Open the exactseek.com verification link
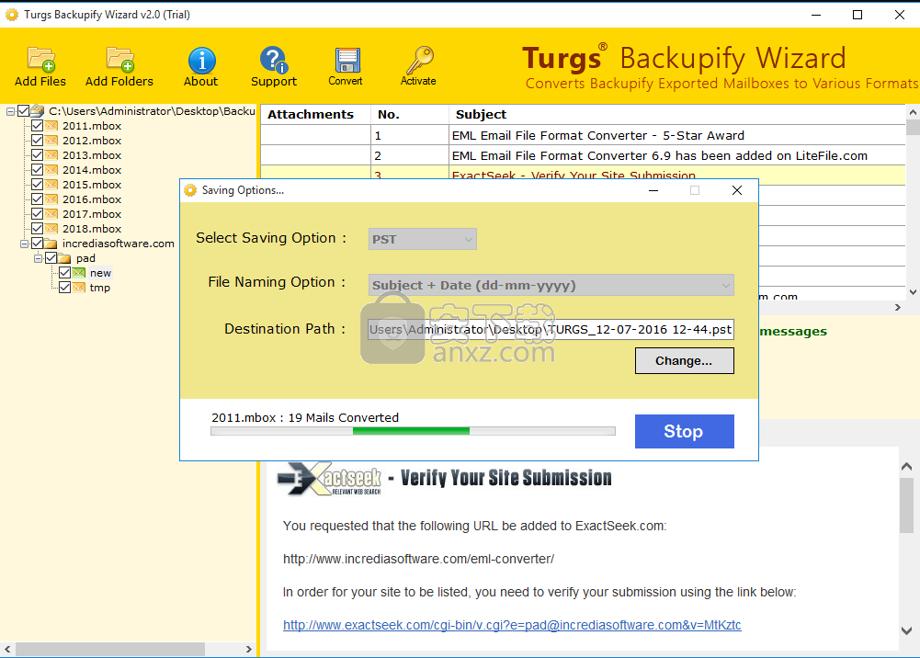 coord(512,625)
